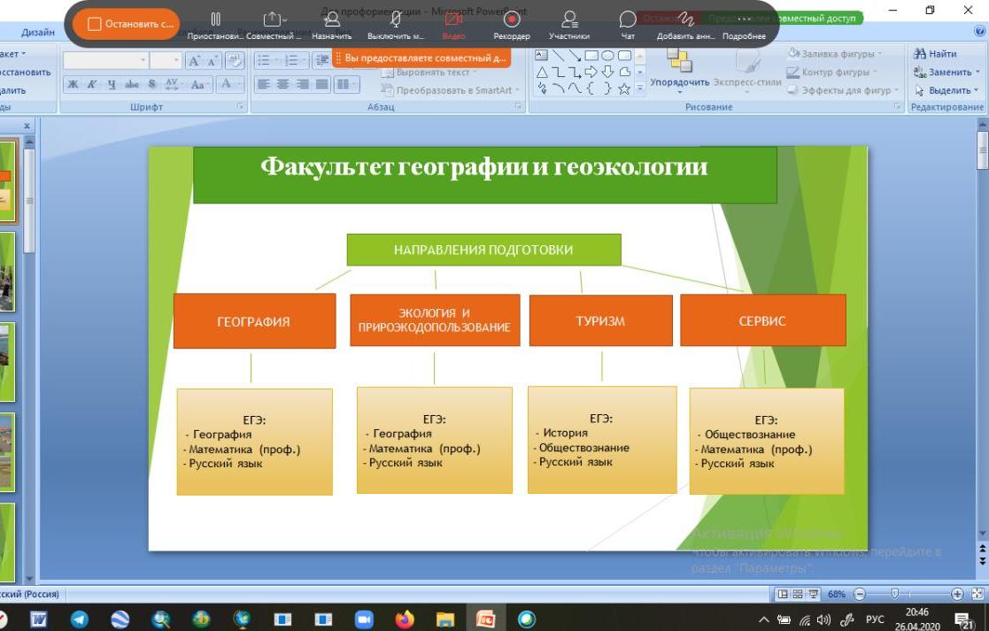Click the decrease font size icon
The width and height of the screenshot is (989, 631).
pyautogui.click(x=212, y=60)
